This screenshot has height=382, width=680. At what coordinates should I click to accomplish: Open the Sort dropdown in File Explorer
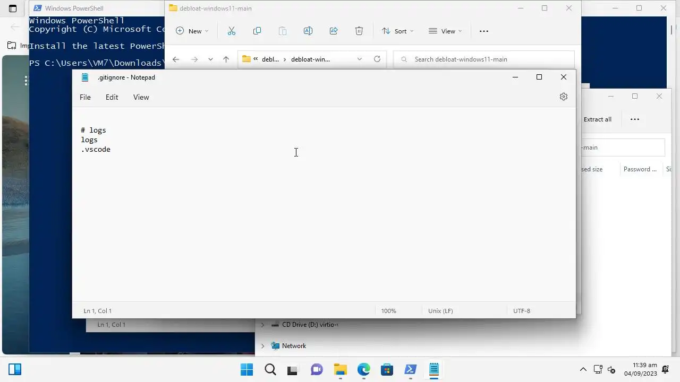pos(397,31)
